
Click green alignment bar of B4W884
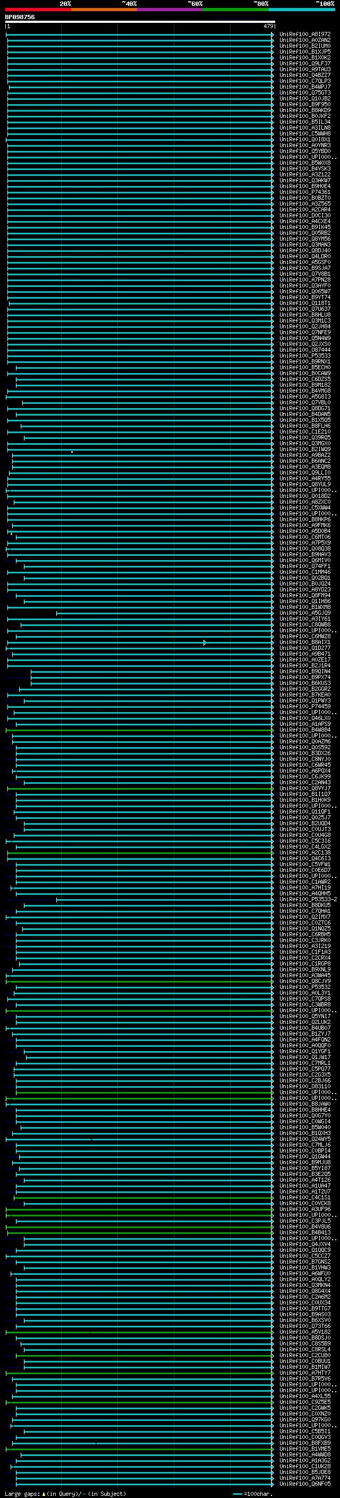point(140,730)
